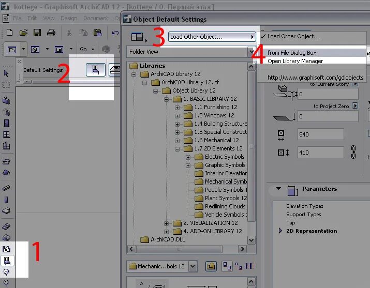370x288 pixels.
Task: Click the Save floppy disk icon
Action: 37,33
